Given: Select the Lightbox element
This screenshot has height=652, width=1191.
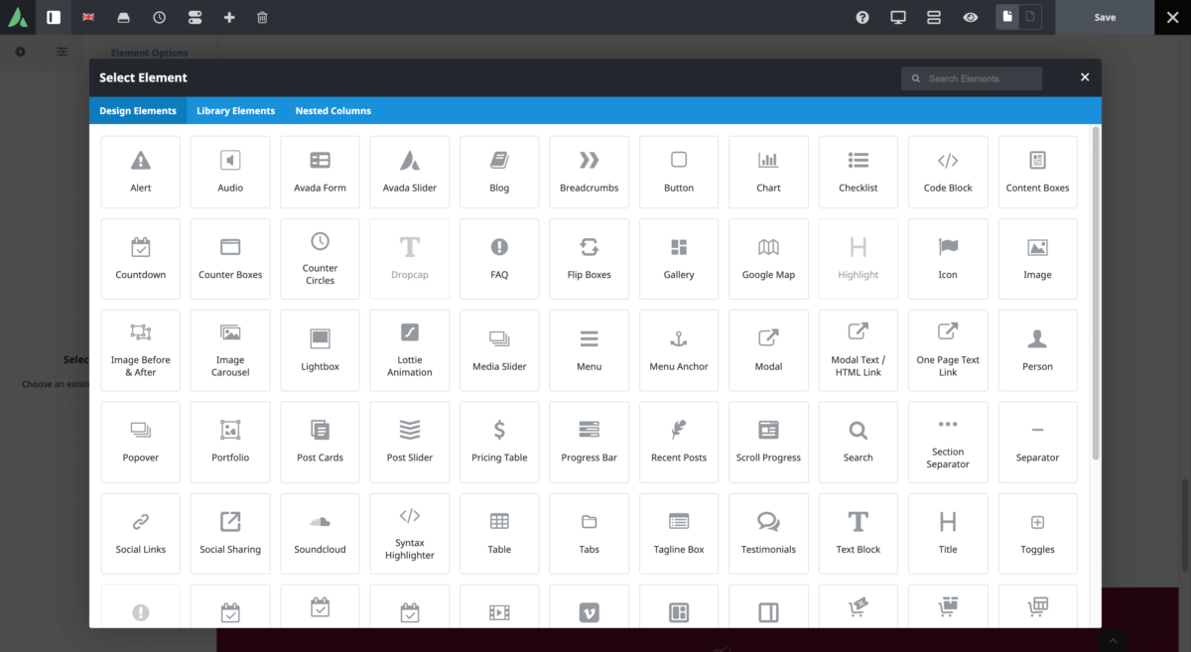Looking at the screenshot, I should coord(320,350).
